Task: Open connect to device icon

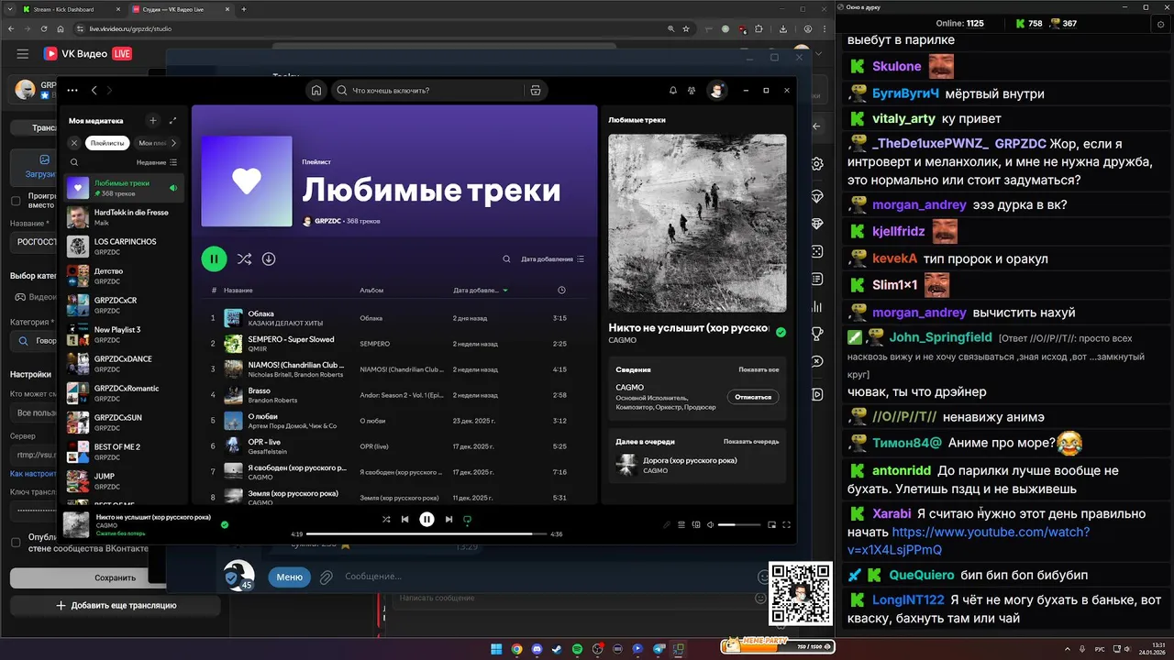Action: [x=696, y=524]
